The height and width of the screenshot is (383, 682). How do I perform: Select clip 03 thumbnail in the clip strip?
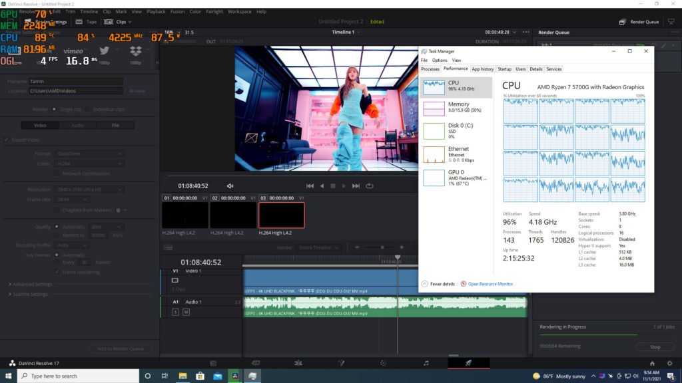(x=281, y=215)
